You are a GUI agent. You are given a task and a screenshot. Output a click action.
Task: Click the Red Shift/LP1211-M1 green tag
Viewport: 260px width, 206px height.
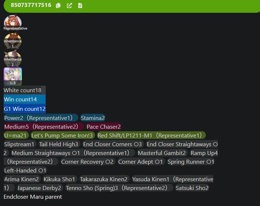coord(151,135)
